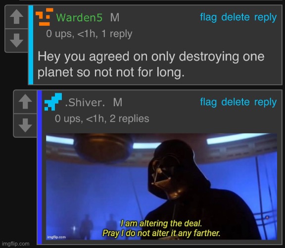Open .Shiver.'s blue pixel avatar icon
285x248 pixels.
53,102
